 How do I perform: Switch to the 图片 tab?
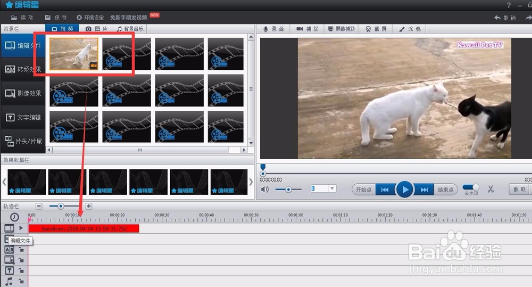96,29
